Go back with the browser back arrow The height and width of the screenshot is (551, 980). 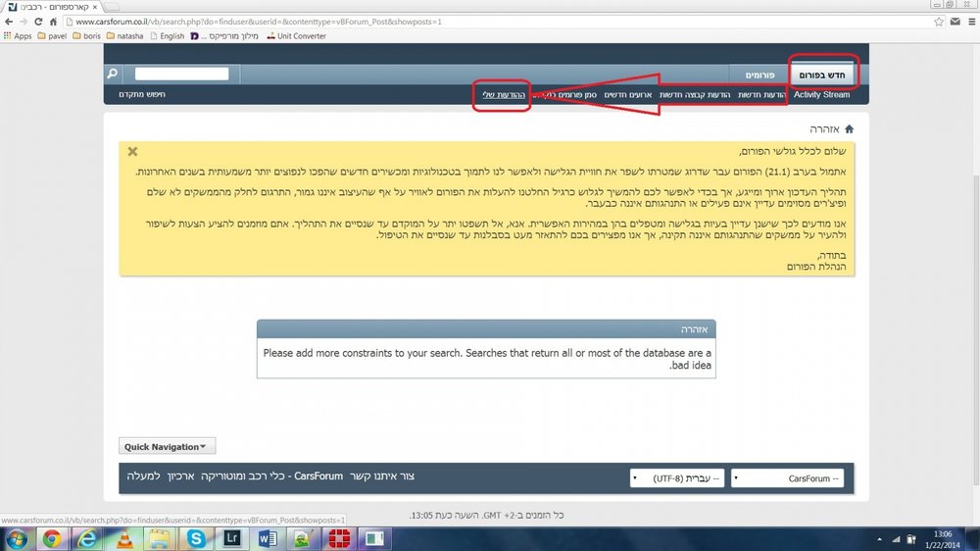(x=9, y=22)
